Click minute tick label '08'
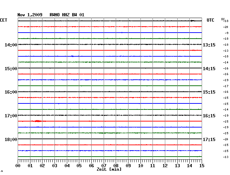This screenshot has width=230, height=175. (x=116, y=166)
